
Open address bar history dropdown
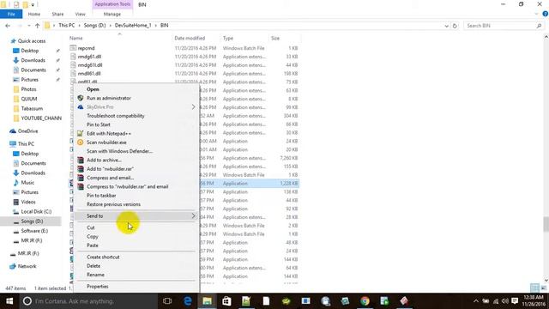pos(446,26)
